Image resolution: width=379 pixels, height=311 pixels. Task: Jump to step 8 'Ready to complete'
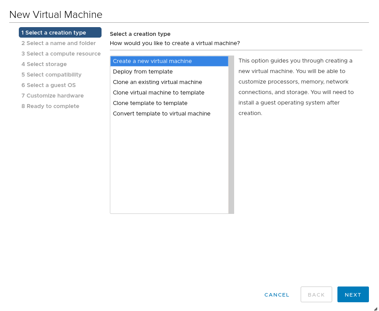pos(50,106)
